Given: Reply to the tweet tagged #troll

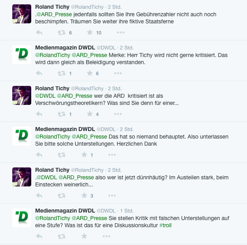Looking at the screenshot, I should point(39,236).
